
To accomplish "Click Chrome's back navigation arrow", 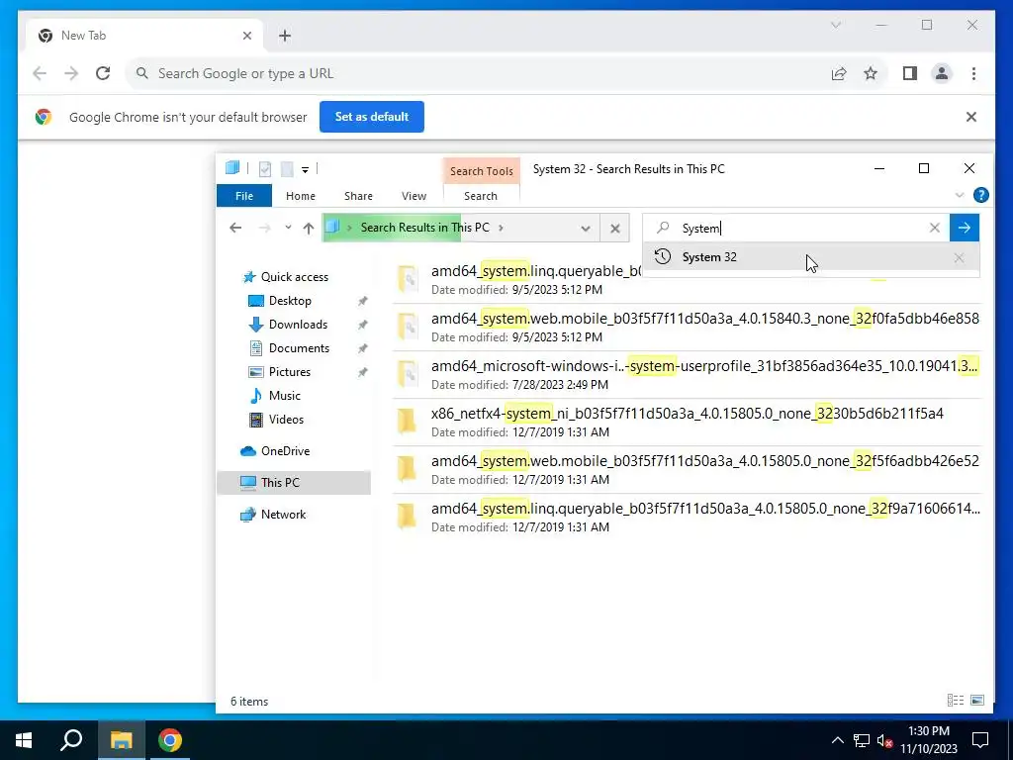I will click(40, 73).
